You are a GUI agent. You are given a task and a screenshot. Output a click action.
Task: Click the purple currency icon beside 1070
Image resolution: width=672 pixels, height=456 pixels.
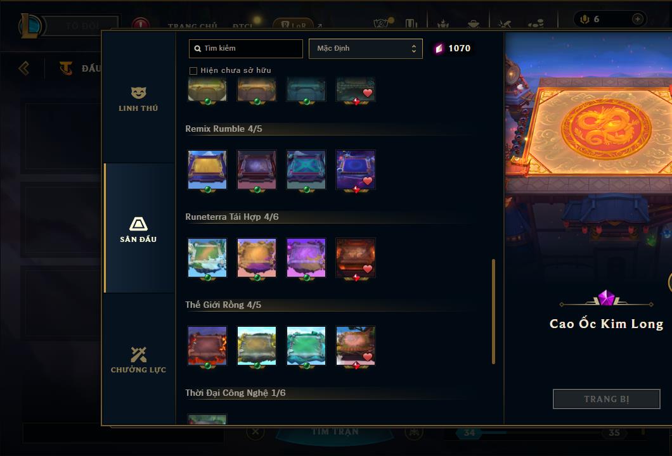point(439,48)
